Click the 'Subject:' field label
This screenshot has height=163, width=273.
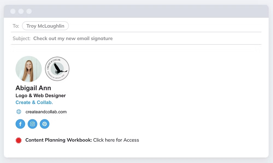21,38
